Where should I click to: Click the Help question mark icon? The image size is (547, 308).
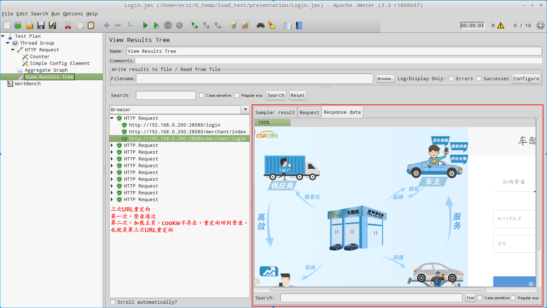click(x=299, y=25)
